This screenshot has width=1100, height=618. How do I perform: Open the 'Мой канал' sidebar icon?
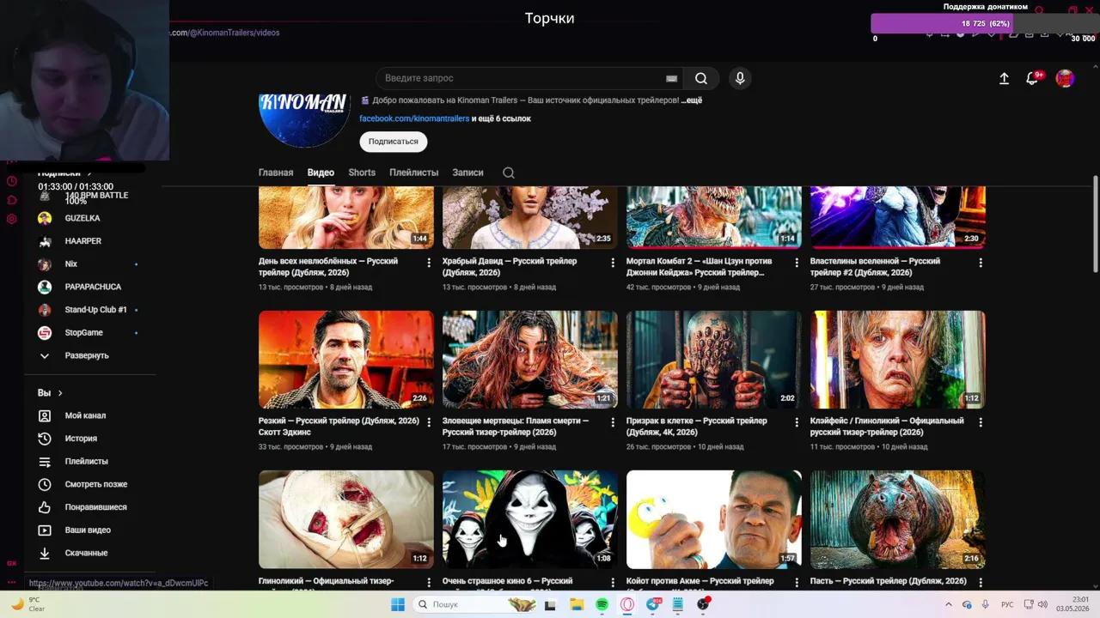tap(45, 415)
